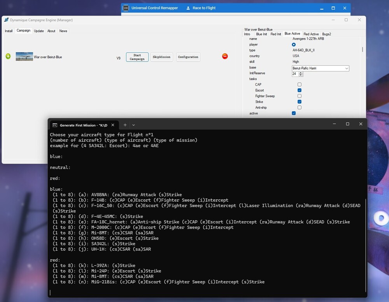Click the SkipMission button
The height and width of the screenshot is (302, 389).
[161, 57]
